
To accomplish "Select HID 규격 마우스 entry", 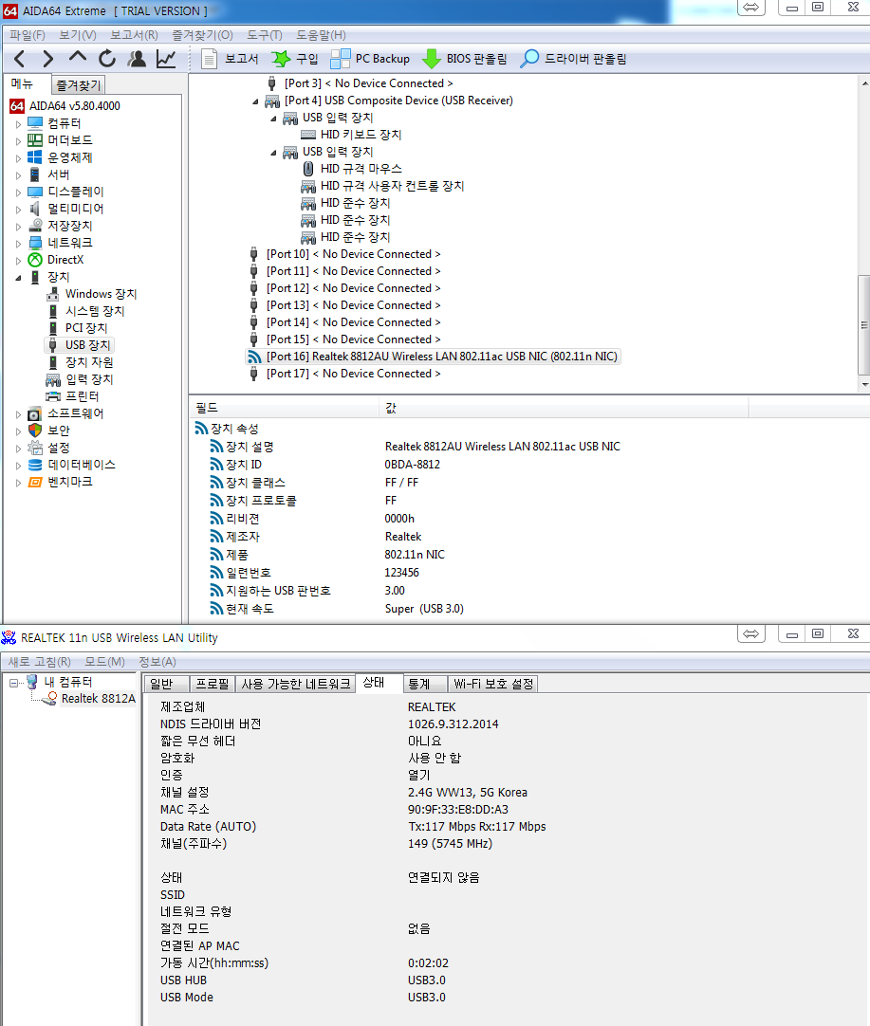I will tap(361, 169).
